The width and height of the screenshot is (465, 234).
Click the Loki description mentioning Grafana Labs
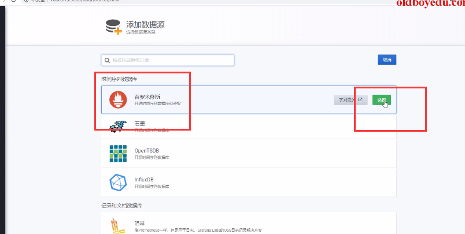198,230
